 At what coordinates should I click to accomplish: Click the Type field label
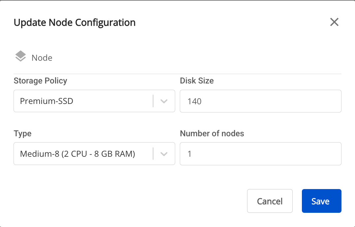(x=22, y=134)
